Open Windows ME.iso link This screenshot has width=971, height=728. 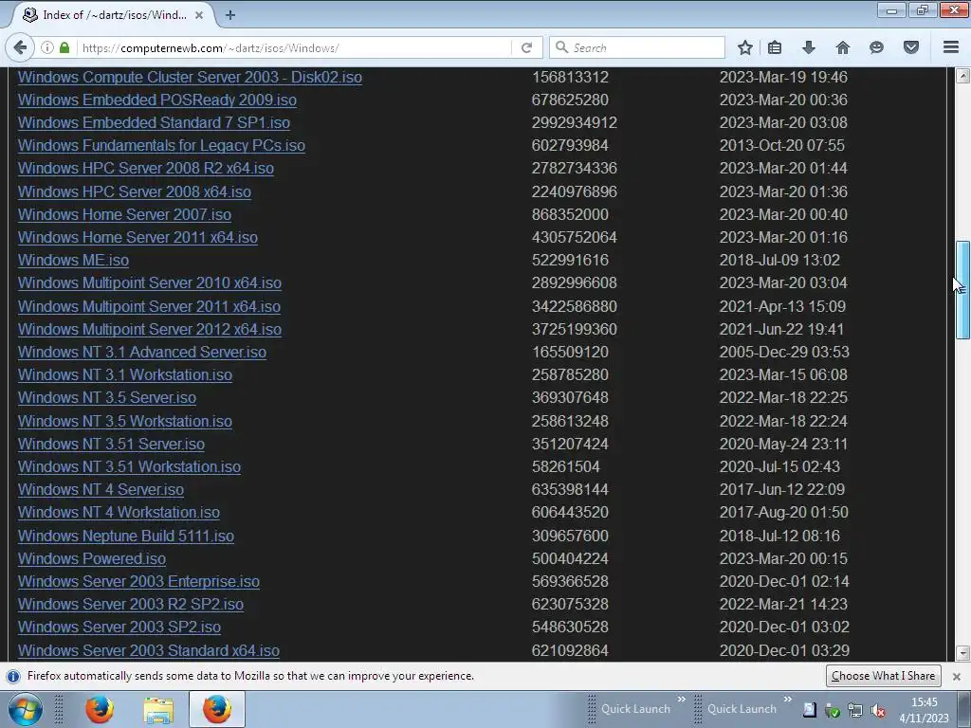pos(73,260)
